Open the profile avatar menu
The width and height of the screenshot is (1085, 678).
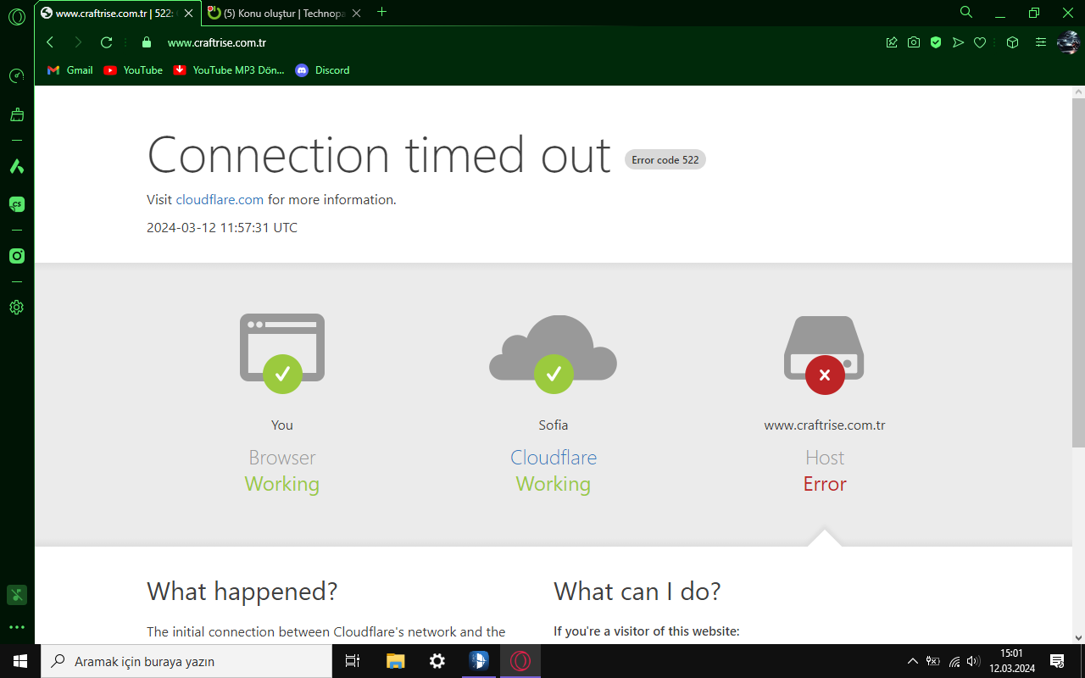(x=1068, y=42)
